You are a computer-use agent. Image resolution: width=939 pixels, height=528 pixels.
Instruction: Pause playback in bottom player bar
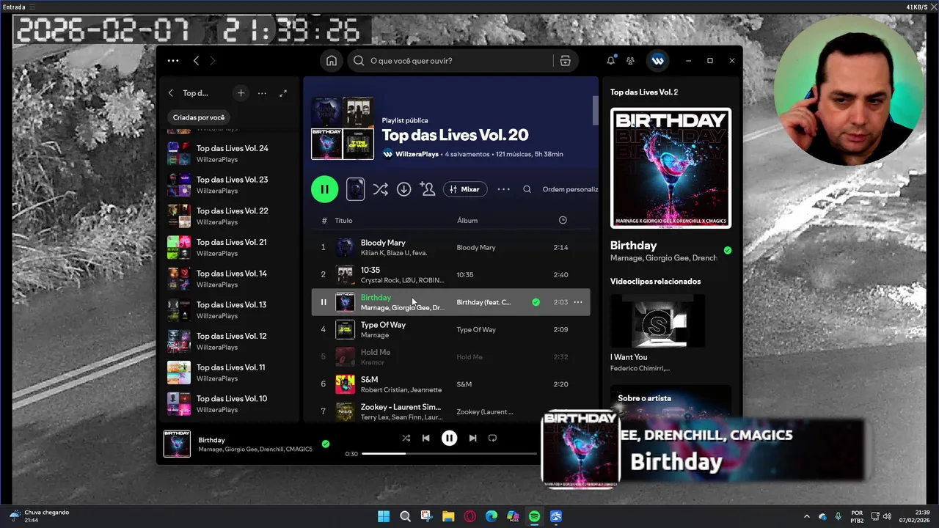click(x=449, y=438)
